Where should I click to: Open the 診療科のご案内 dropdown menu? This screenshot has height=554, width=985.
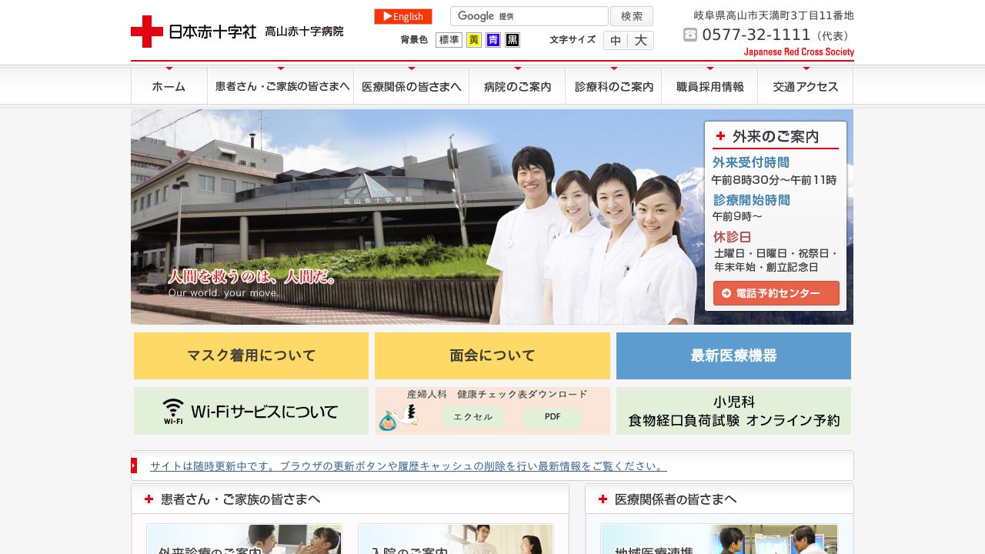[x=613, y=86]
